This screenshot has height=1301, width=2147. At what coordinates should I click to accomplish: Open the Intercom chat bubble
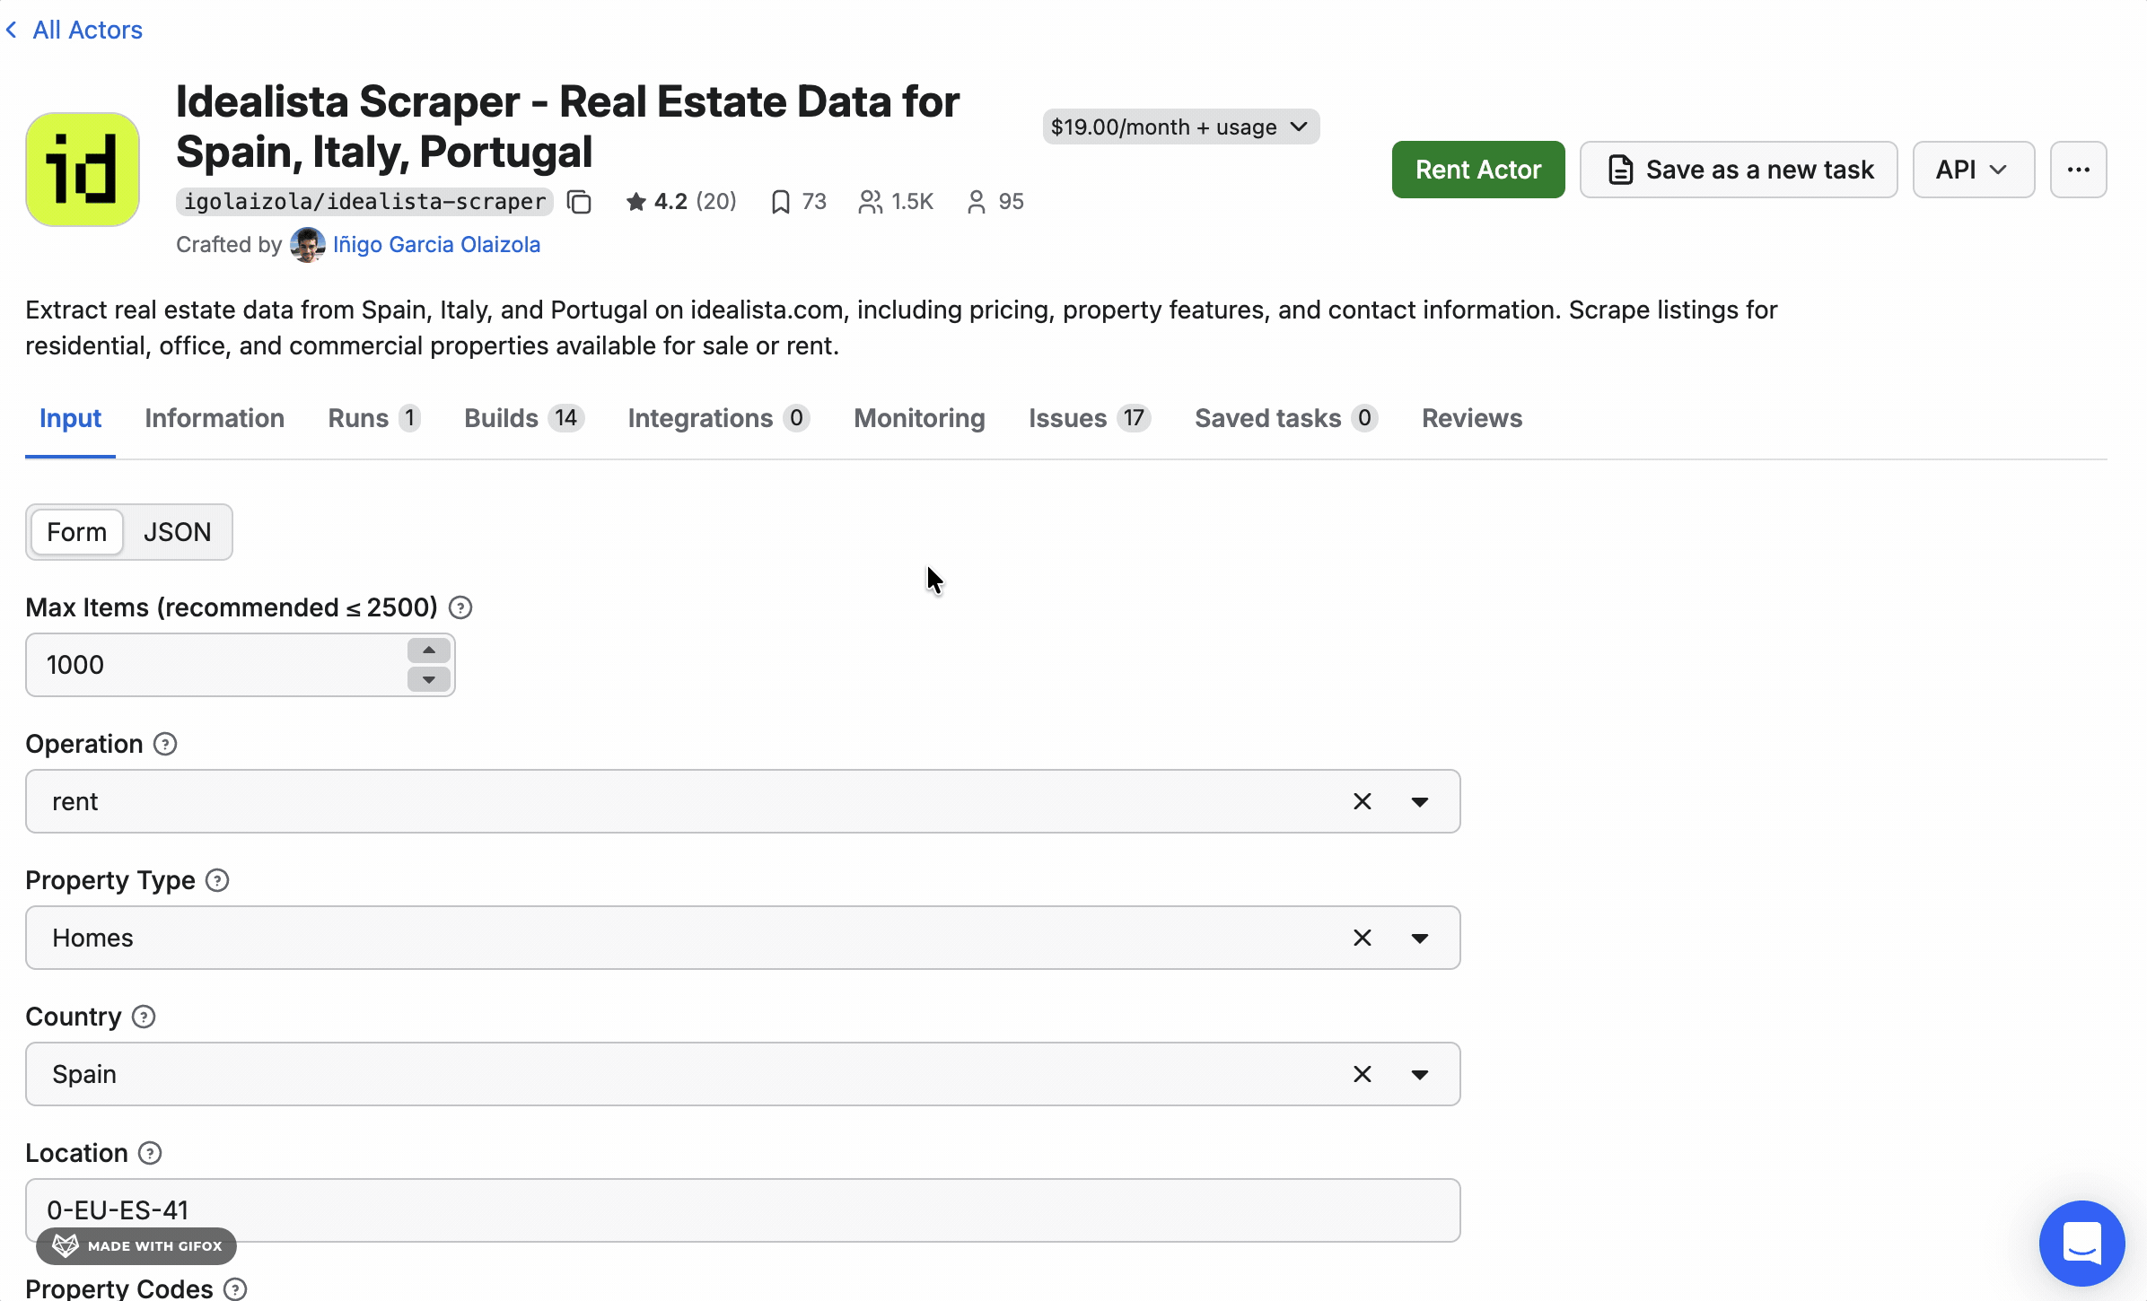point(2081,1243)
